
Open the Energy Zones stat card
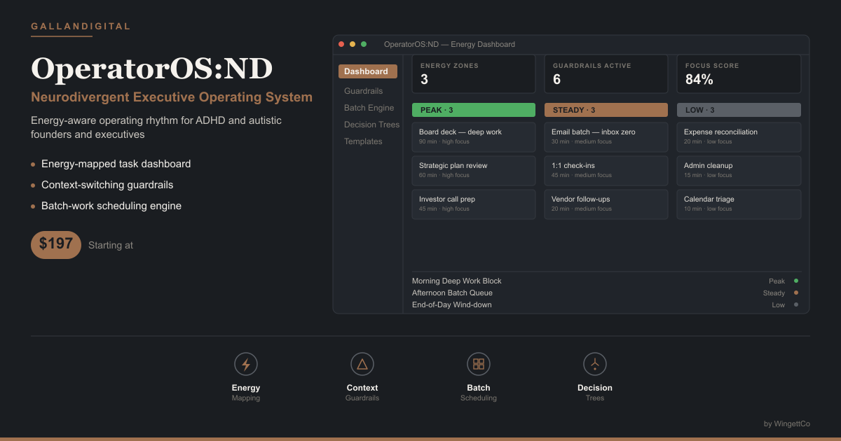[474, 74]
